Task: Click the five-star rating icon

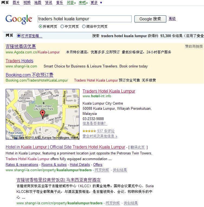Action: (89, 131)
